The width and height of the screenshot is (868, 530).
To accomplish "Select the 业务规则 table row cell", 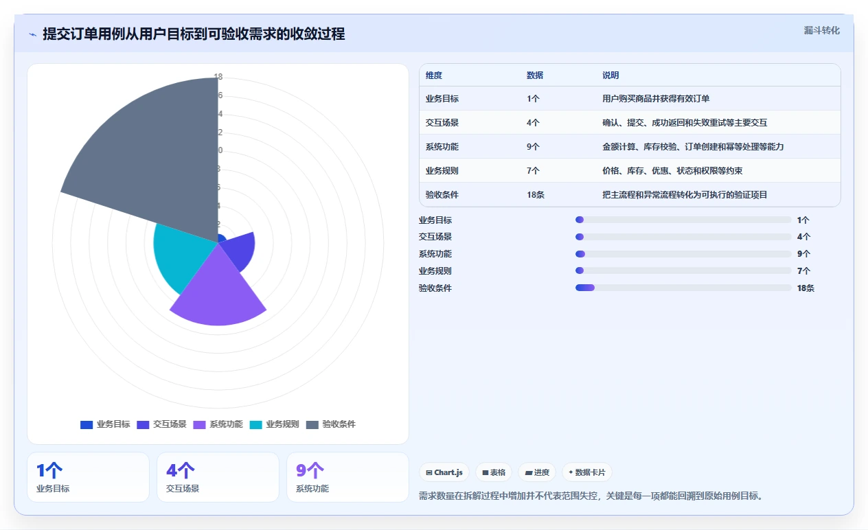I will pyautogui.click(x=442, y=171).
